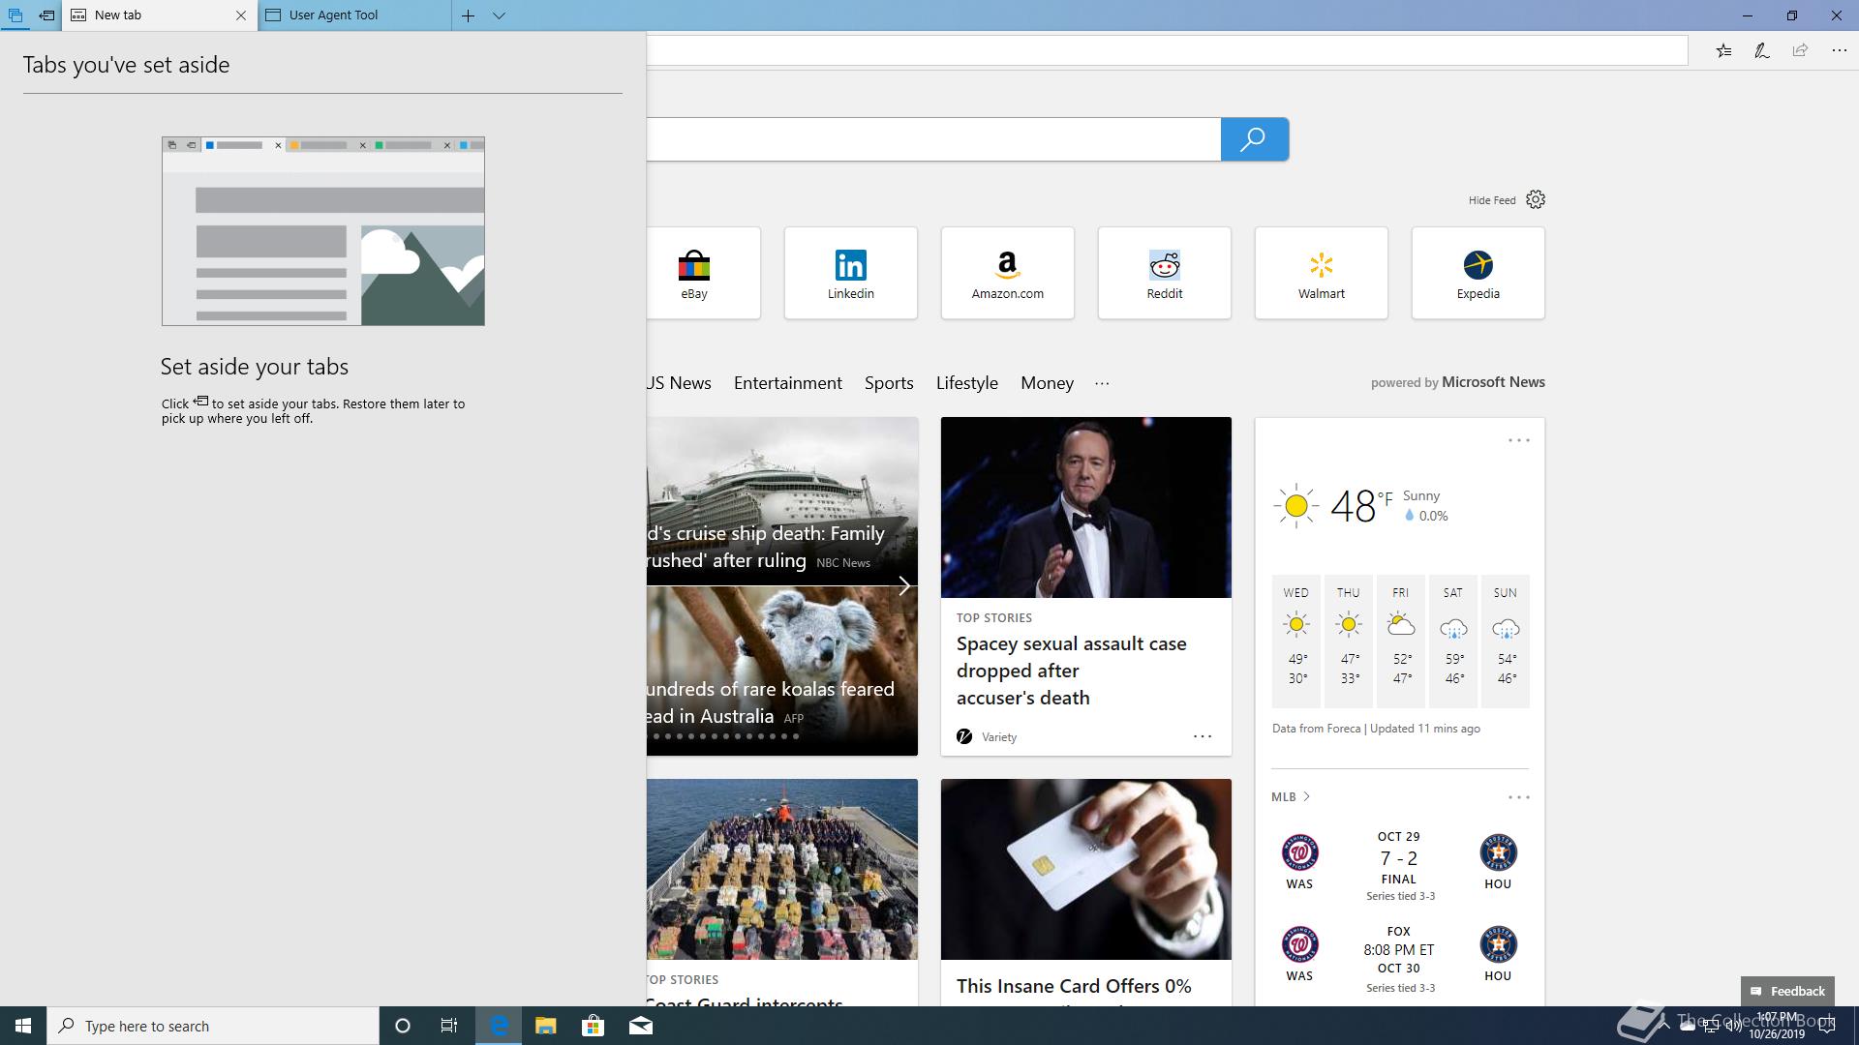This screenshot has width=1859, height=1045.
Task: Open Spacey sexual assault case headline
Action: (1071, 671)
